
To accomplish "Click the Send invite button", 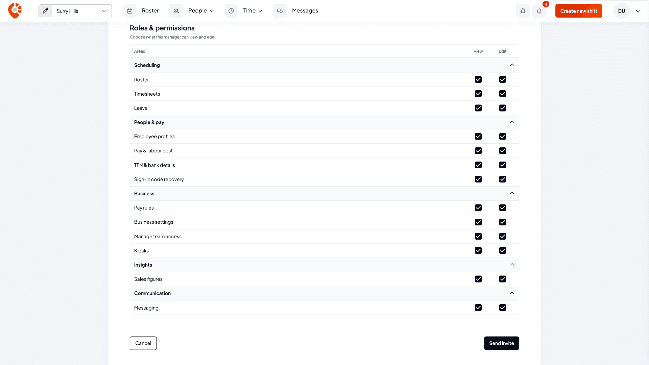I will pyautogui.click(x=502, y=343).
